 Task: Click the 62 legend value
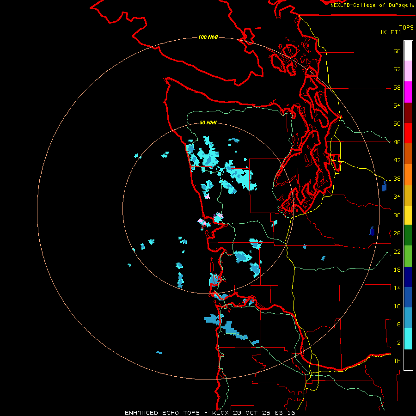point(397,69)
